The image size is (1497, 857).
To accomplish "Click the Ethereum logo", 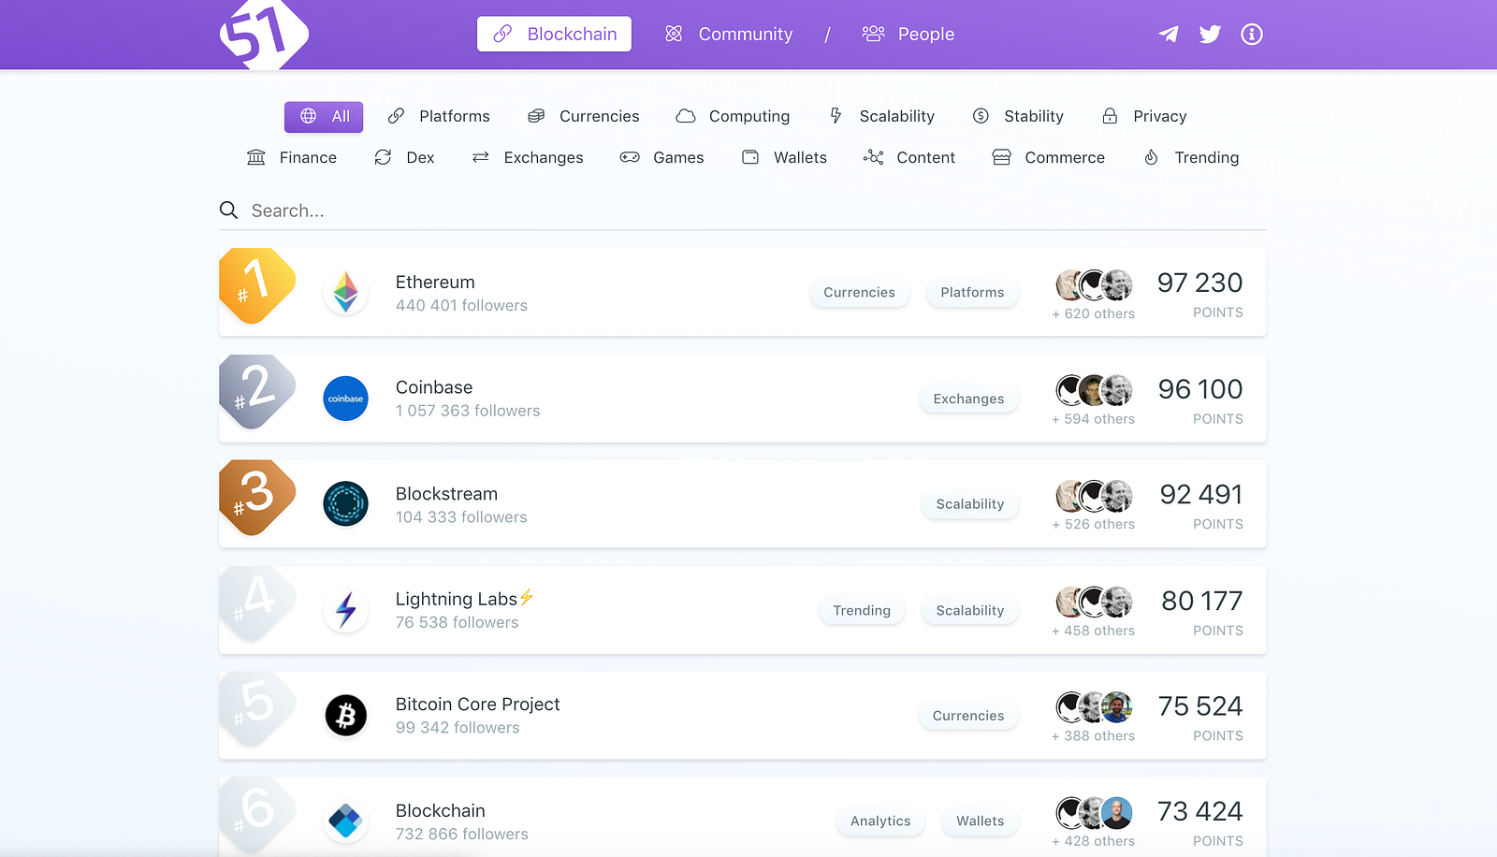I will click(346, 293).
